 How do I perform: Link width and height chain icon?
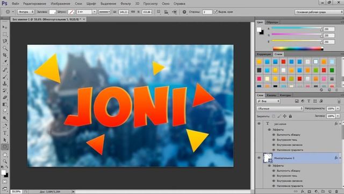click(x=133, y=12)
